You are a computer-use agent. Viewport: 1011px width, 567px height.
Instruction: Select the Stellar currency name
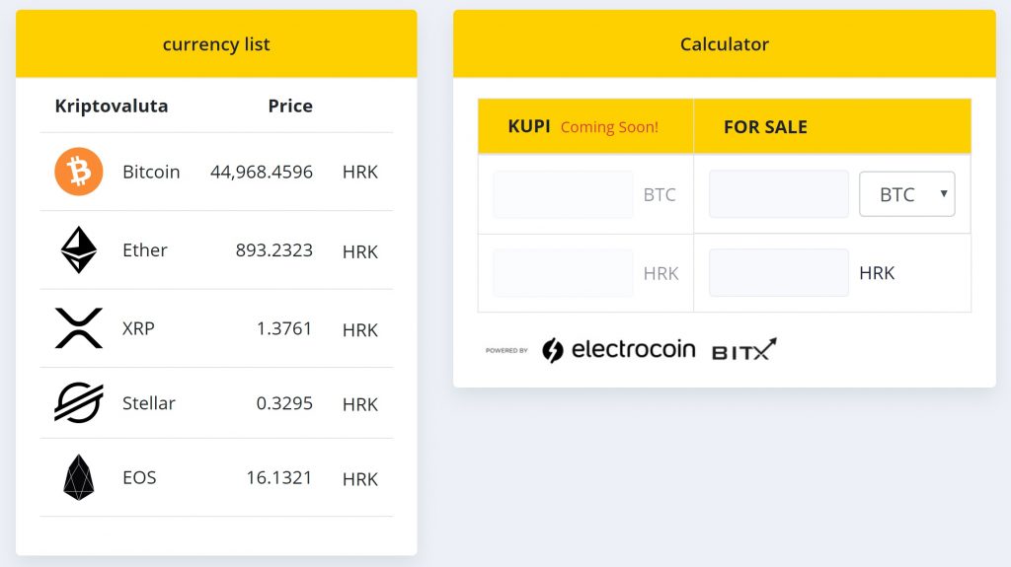(x=149, y=403)
